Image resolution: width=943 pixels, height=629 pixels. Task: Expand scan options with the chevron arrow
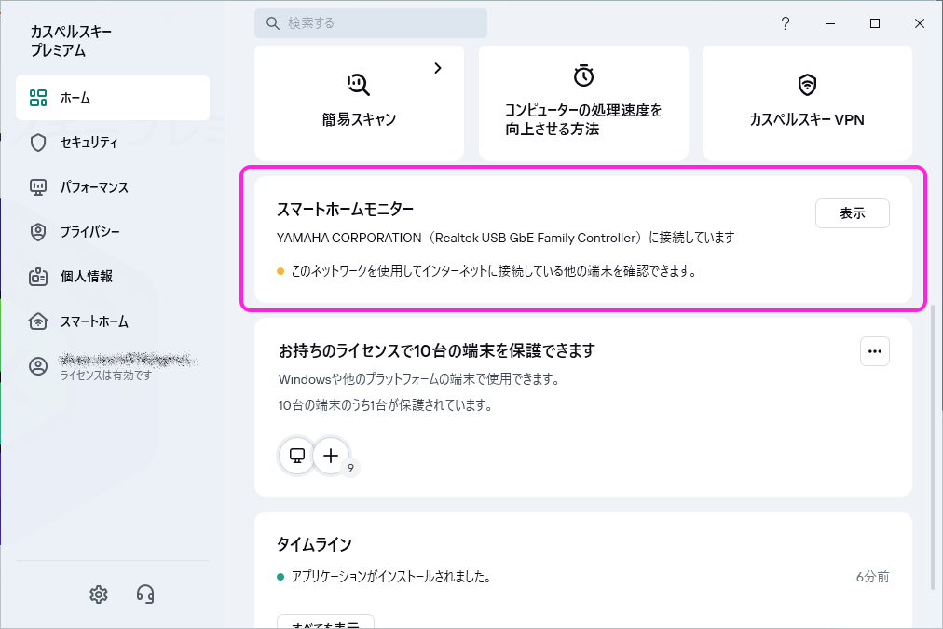[x=438, y=69]
